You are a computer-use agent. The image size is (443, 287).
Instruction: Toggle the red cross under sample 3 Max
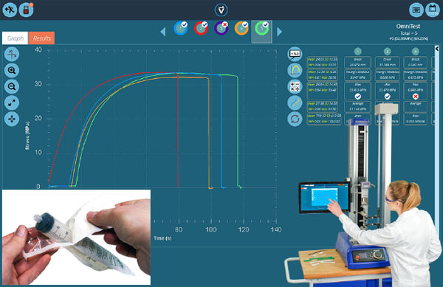tap(415, 97)
